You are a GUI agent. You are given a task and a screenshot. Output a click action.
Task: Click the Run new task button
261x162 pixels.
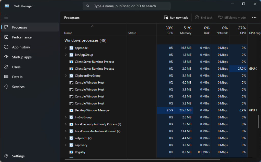(x=176, y=18)
